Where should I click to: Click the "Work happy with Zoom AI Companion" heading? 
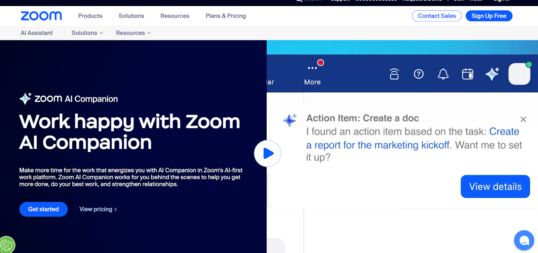tap(129, 132)
